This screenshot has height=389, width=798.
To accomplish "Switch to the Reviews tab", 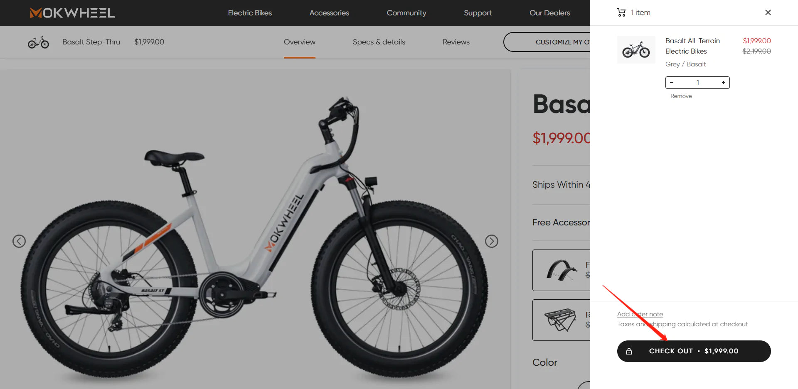I will [456, 42].
